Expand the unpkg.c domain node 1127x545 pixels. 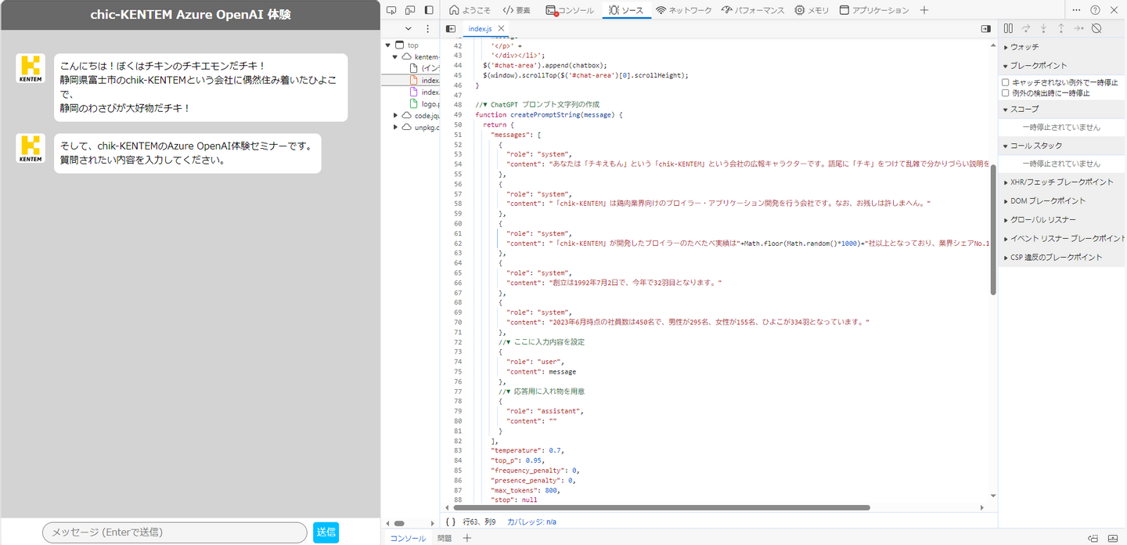pos(395,127)
